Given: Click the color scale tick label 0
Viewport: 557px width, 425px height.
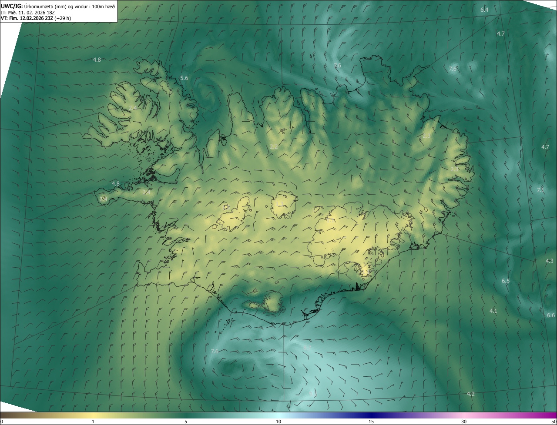Looking at the screenshot, I should point(1,422).
